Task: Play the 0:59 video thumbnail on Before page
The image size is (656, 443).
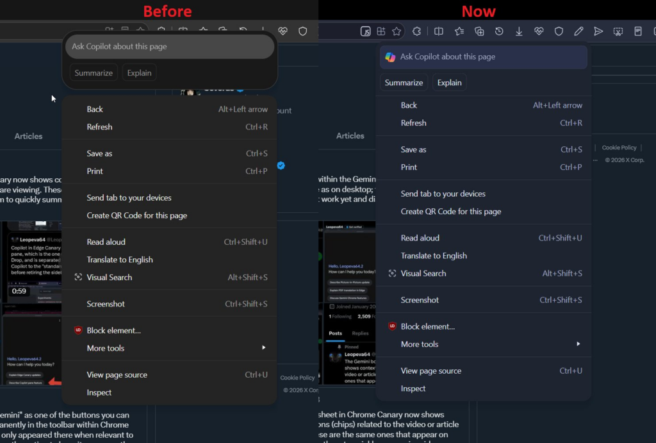Action: [x=31, y=262]
